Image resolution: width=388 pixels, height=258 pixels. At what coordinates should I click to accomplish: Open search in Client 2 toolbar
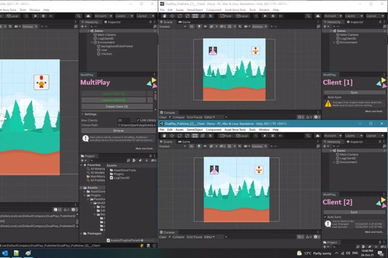[x=308, y=136]
